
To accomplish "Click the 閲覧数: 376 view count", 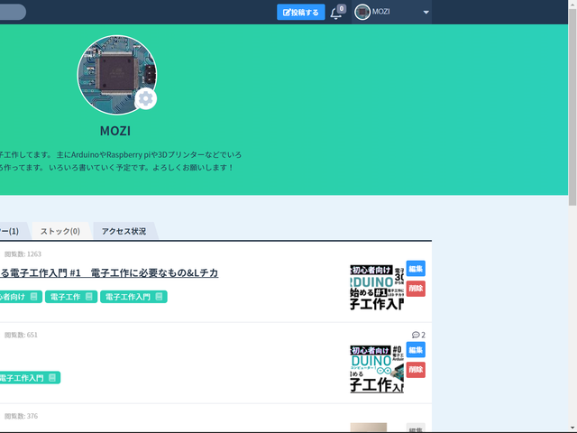I will click(x=21, y=416).
